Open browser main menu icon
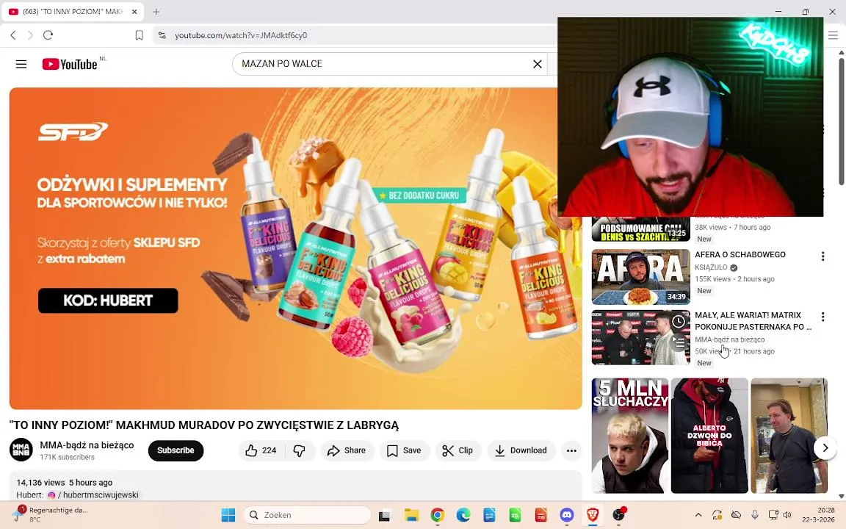Screen dimensions: 846x529 pos(833,35)
